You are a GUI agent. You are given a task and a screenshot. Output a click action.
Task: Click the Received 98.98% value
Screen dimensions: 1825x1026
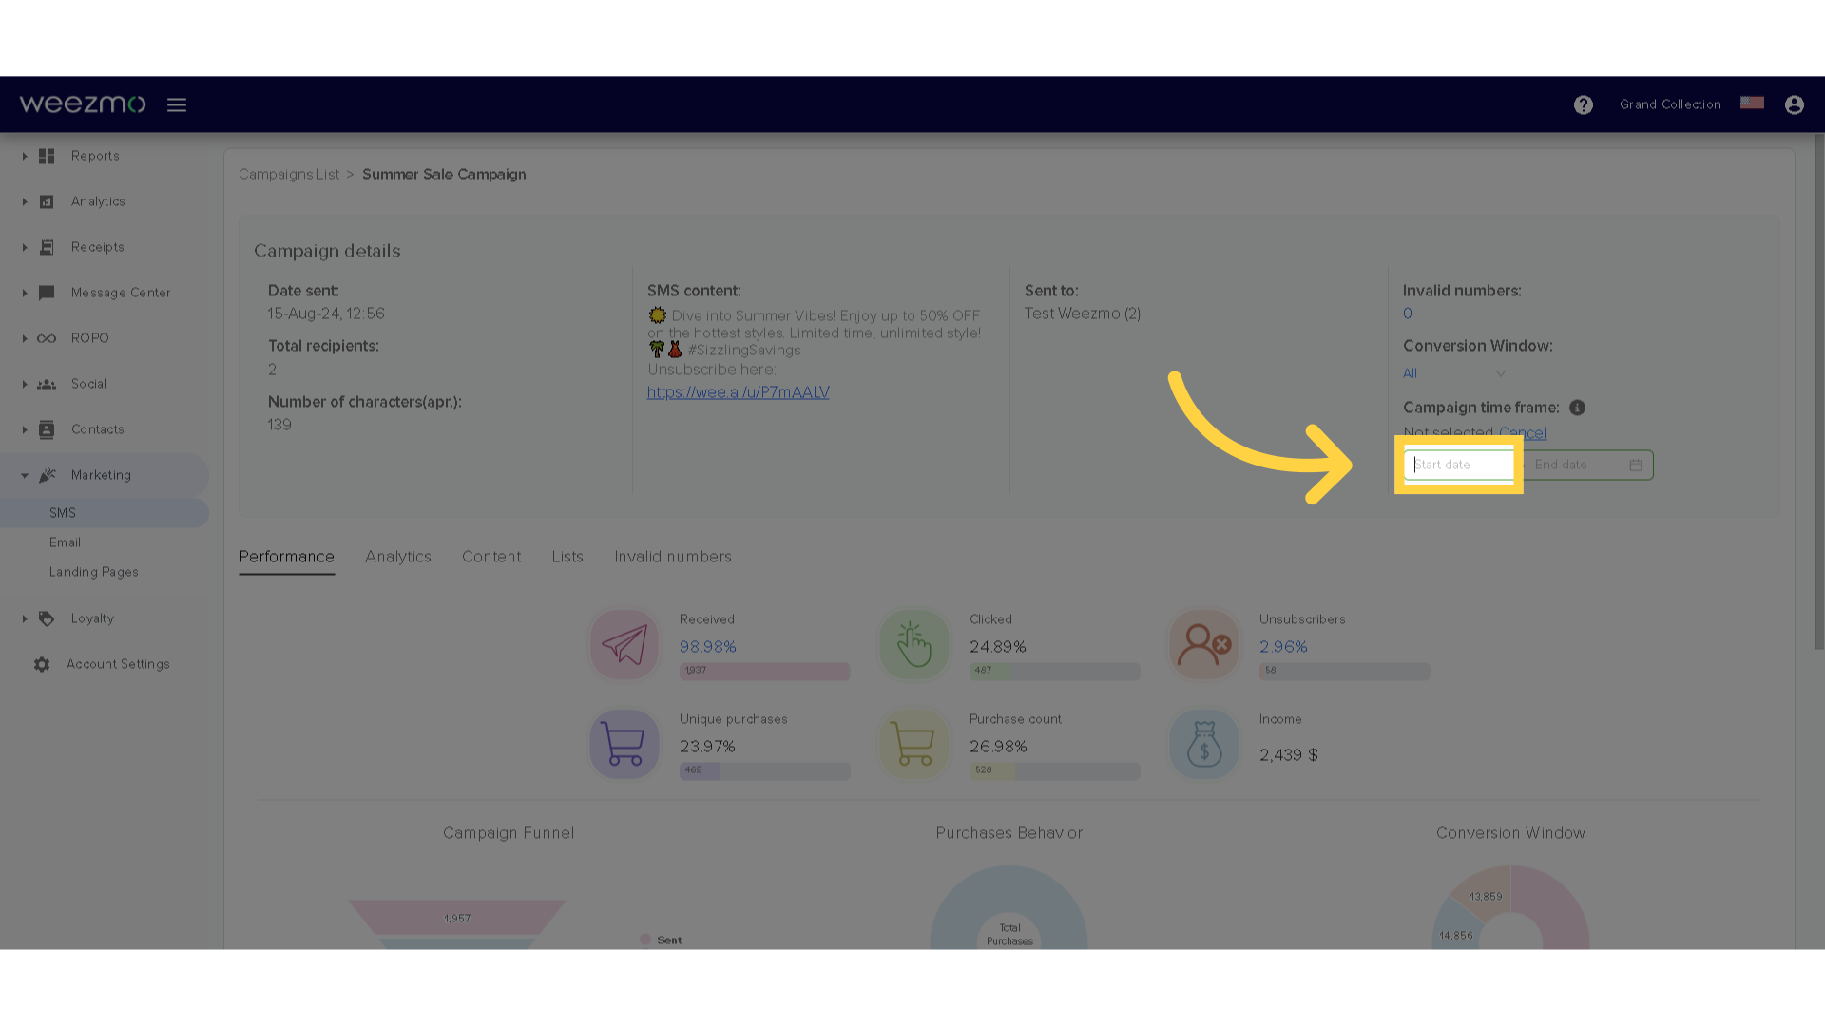(707, 647)
